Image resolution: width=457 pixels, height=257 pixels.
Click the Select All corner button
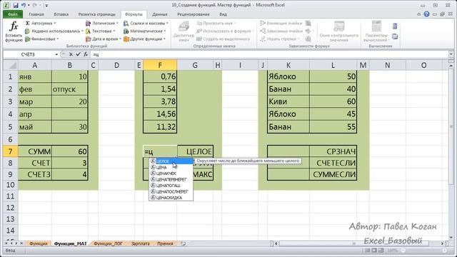(x=10, y=65)
